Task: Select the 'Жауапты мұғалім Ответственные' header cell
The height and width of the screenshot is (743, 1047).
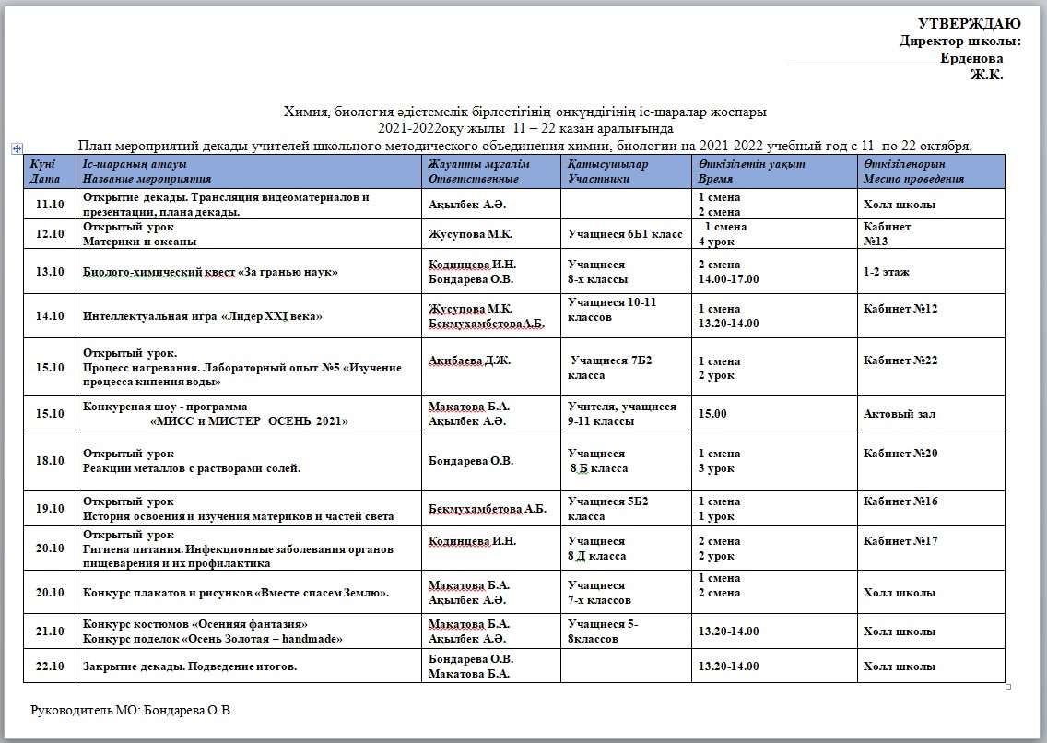Action: [491, 171]
